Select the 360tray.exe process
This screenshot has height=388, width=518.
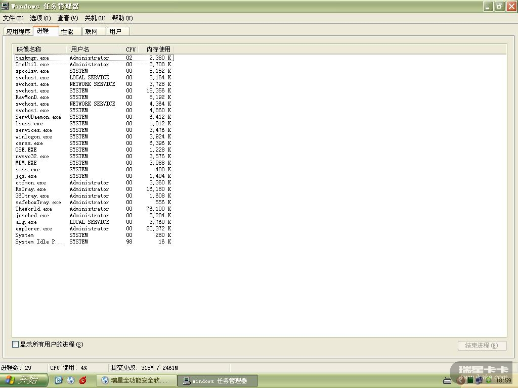pos(94,196)
